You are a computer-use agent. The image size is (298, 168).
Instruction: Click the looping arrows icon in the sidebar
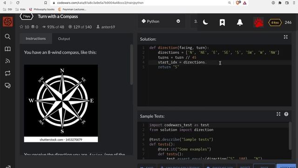[x=7, y=73]
